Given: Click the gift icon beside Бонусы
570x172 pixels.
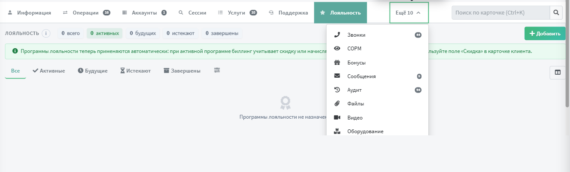Looking at the screenshot, I should tap(337, 63).
